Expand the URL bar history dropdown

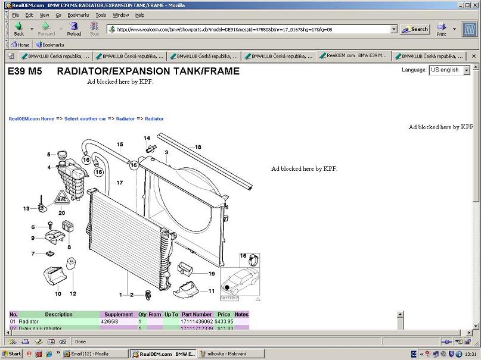(394, 29)
